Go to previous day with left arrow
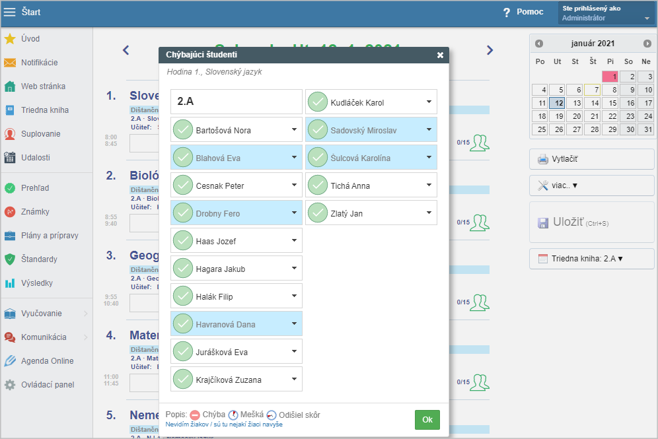 tap(126, 50)
